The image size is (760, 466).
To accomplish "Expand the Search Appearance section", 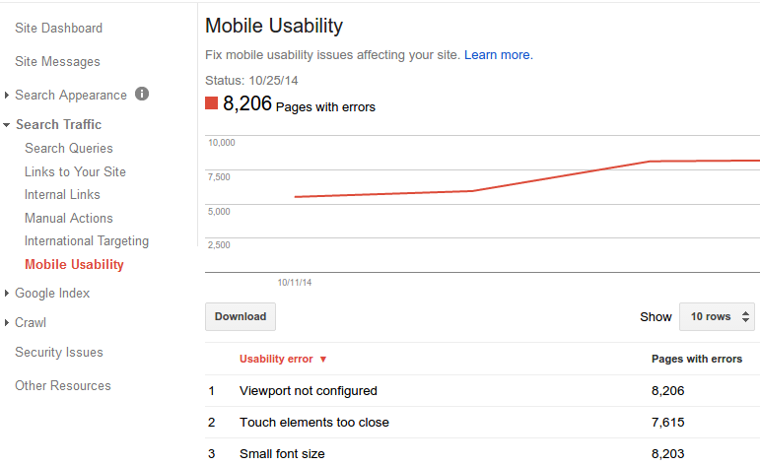I will click(7, 96).
